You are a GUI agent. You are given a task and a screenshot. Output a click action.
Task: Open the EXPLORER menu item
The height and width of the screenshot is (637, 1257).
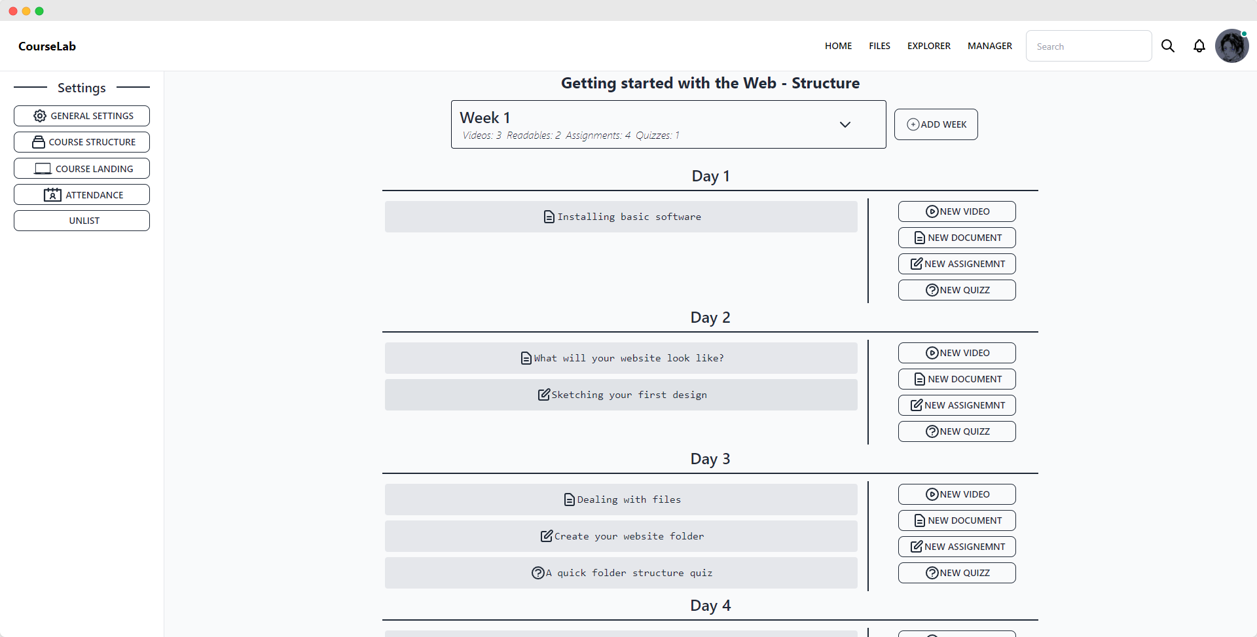coord(928,46)
